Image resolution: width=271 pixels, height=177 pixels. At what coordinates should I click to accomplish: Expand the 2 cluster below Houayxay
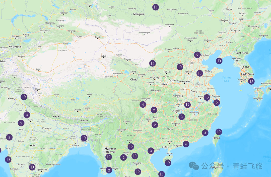(x=123, y=157)
